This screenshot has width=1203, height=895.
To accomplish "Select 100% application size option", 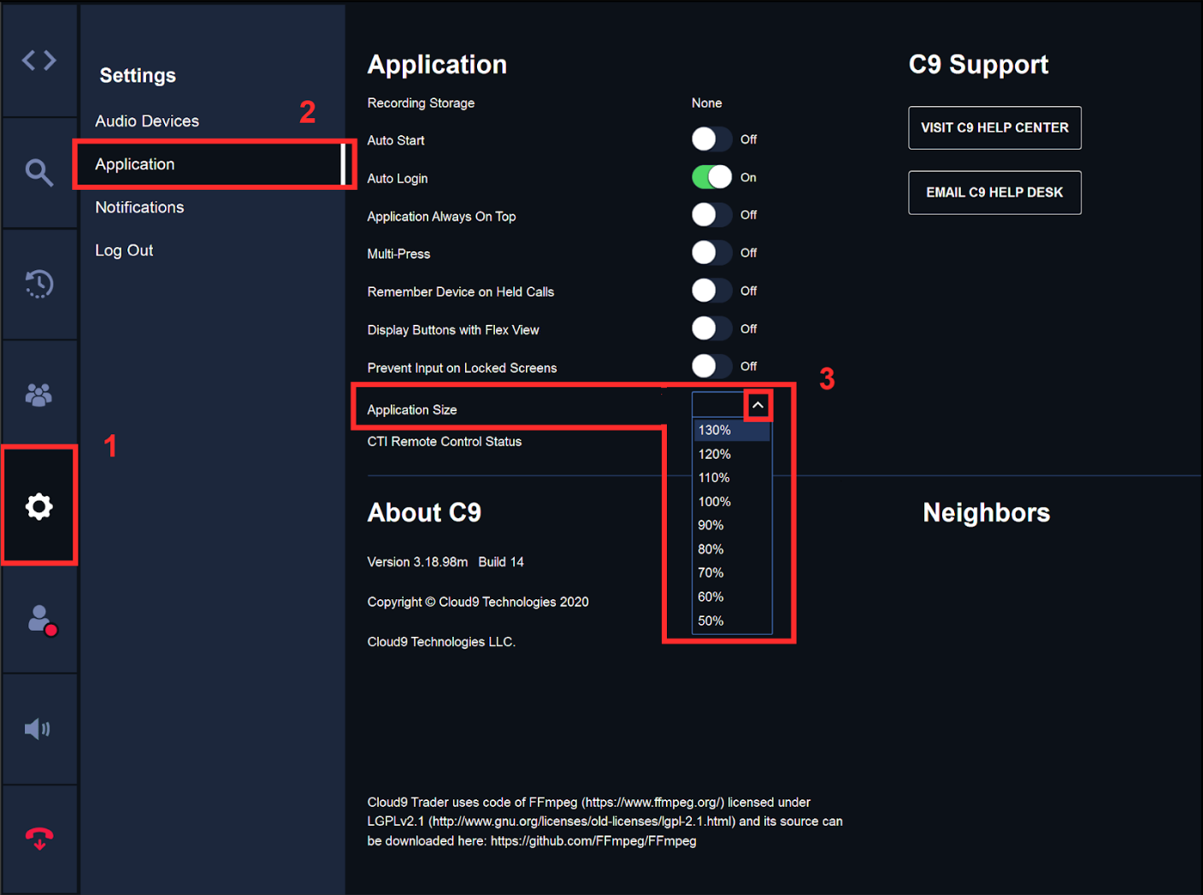I will click(x=732, y=502).
